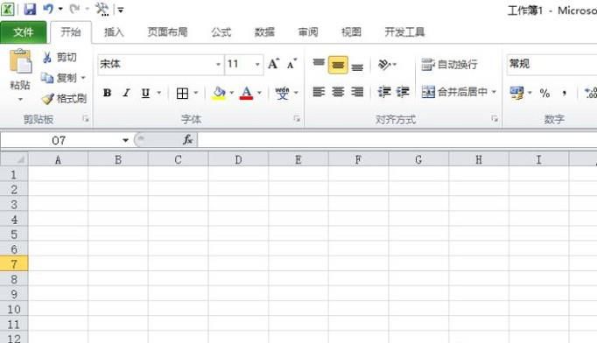This screenshot has width=597, height=343.
Task: Expand the Paste options arrow
Action: tap(20, 100)
